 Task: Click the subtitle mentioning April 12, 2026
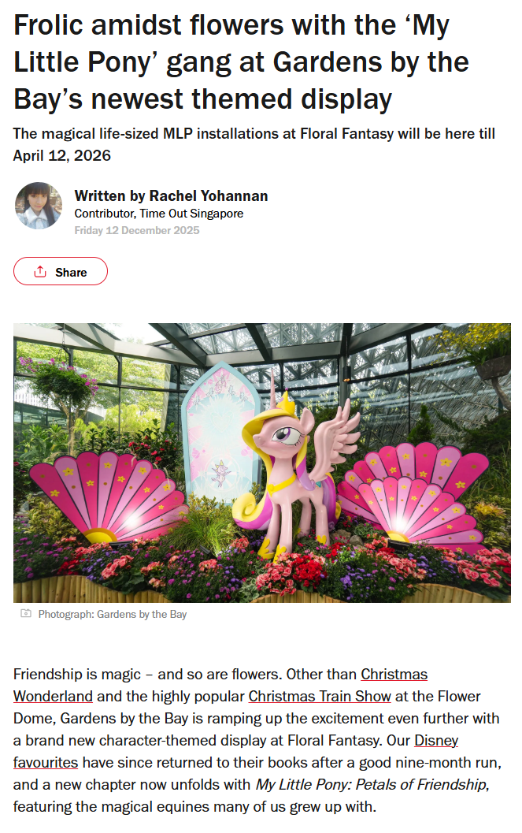(254, 144)
